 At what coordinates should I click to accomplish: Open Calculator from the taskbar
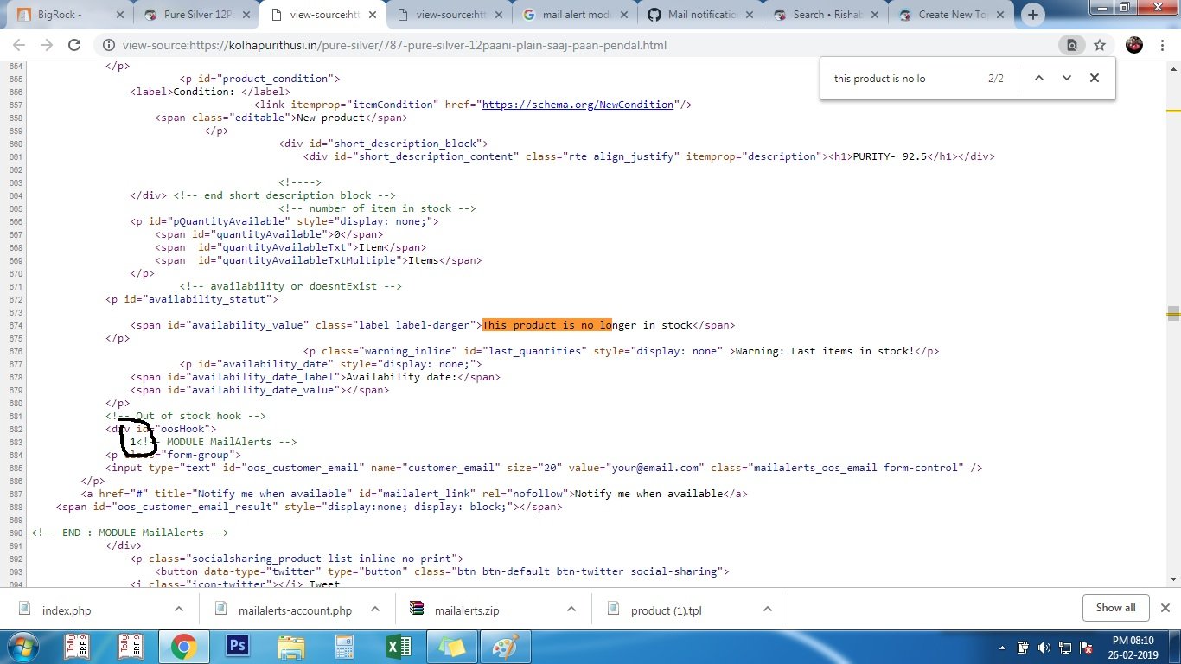(344, 647)
